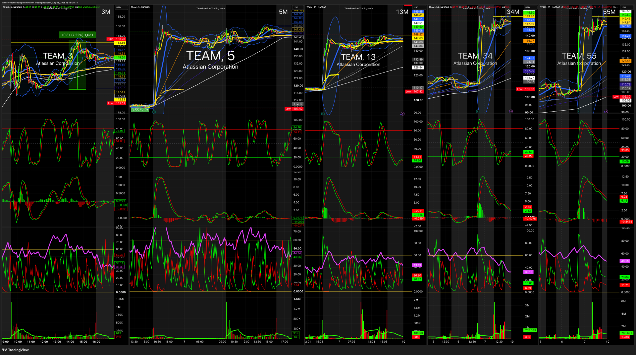Click the earnings E marker on the 5M chart
This screenshot has height=355, width=636.
[154, 112]
